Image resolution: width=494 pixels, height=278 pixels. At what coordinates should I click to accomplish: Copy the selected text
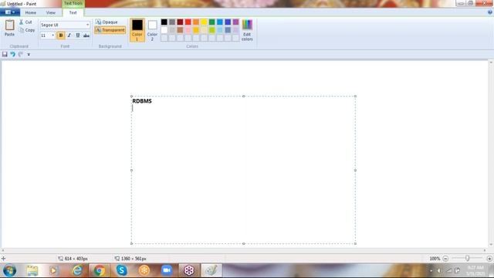tap(27, 30)
